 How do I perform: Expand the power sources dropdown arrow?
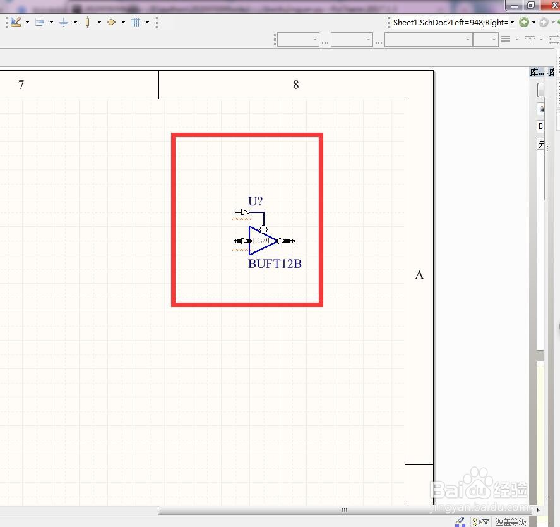75,23
